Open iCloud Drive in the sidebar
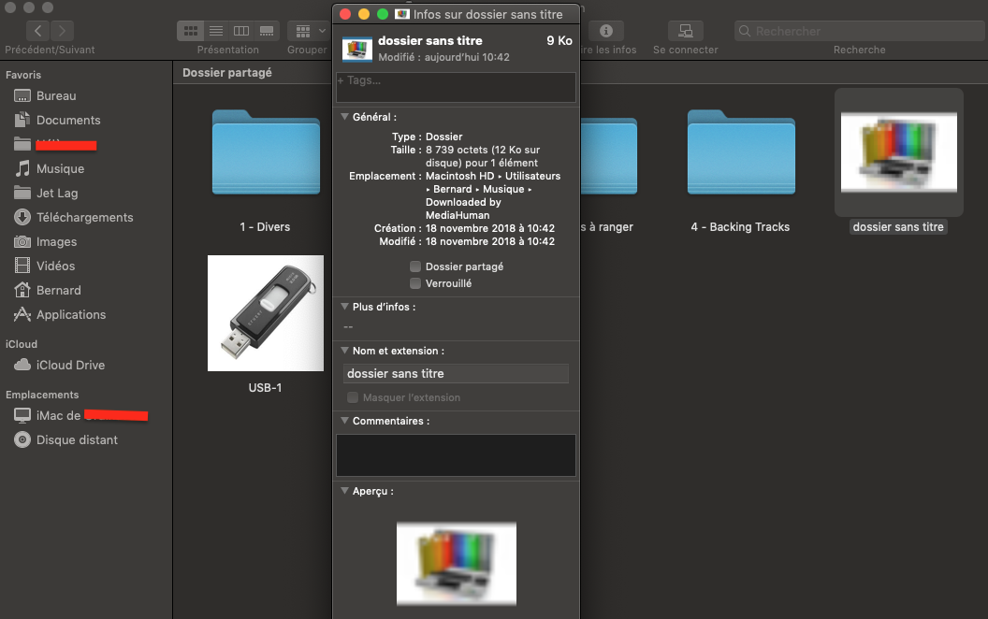 pyautogui.click(x=59, y=366)
